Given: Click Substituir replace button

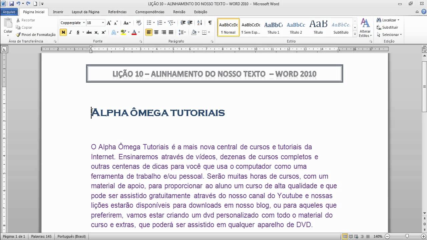Looking at the screenshot, I should tap(387, 27).
